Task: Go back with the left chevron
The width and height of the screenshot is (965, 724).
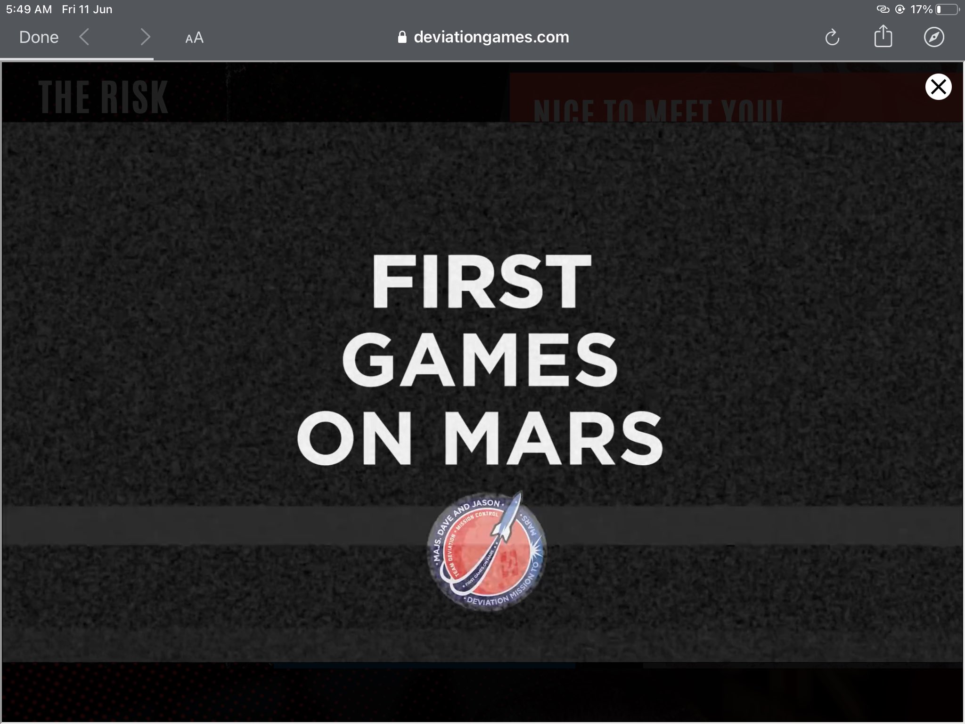Action: coord(84,37)
